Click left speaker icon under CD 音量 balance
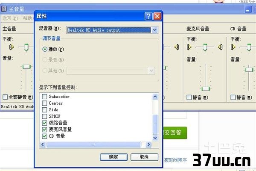 click(233, 47)
